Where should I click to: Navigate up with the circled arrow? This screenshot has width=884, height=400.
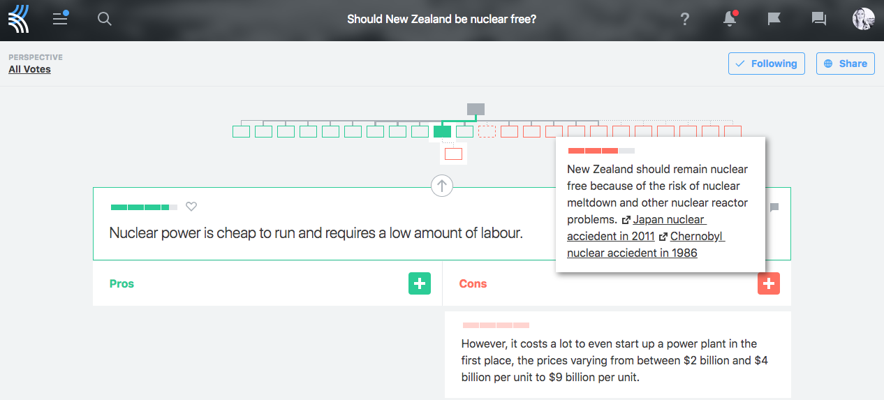click(x=442, y=186)
